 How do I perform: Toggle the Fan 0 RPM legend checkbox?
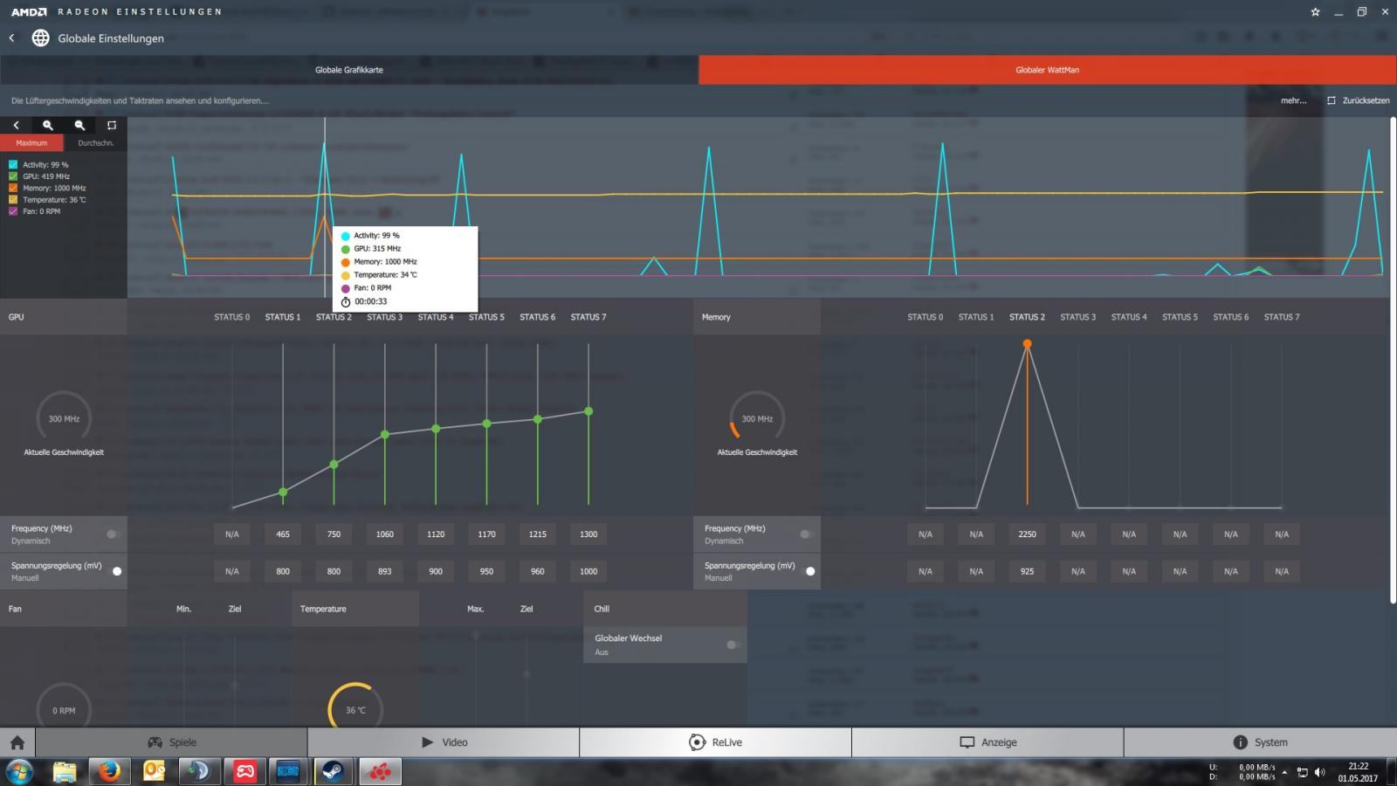(13, 211)
